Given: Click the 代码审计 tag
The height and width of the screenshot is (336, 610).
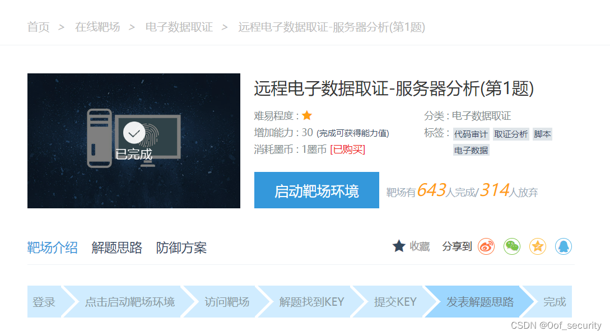Looking at the screenshot, I should [x=471, y=134].
